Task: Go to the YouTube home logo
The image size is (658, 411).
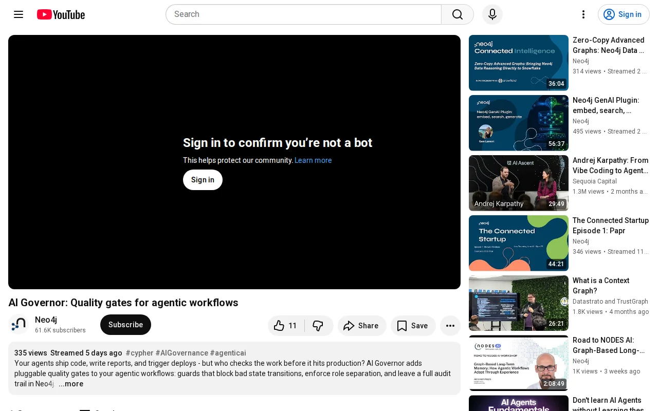Action: 61,14
